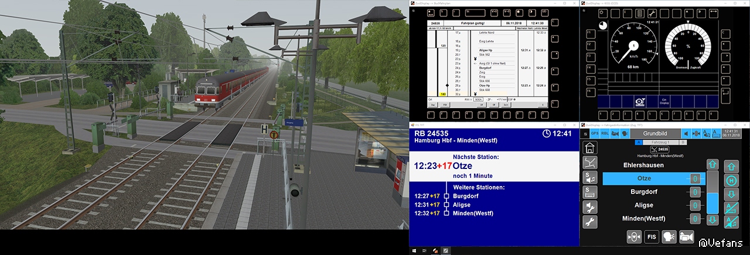Click the station list scroll-down arrow
Viewport: 750px width, 255px height.
coord(712,220)
